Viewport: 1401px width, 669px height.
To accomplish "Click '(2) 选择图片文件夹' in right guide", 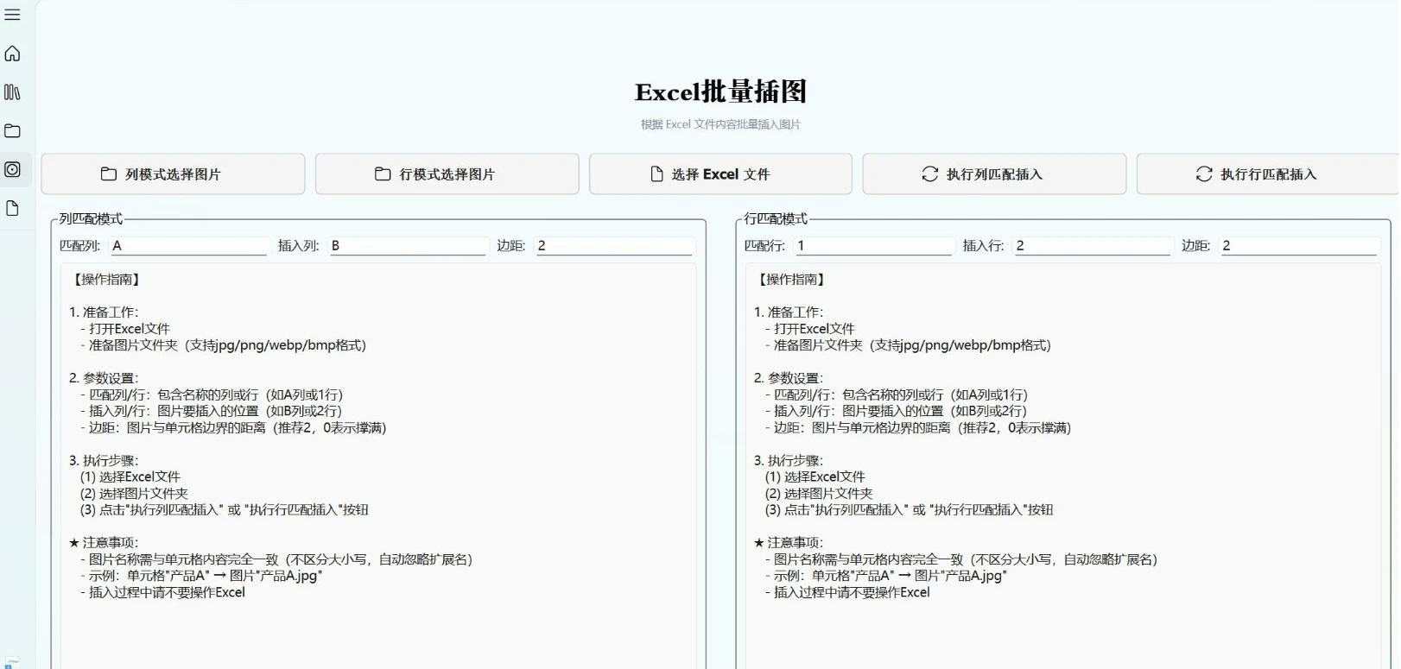I will [x=819, y=494].
